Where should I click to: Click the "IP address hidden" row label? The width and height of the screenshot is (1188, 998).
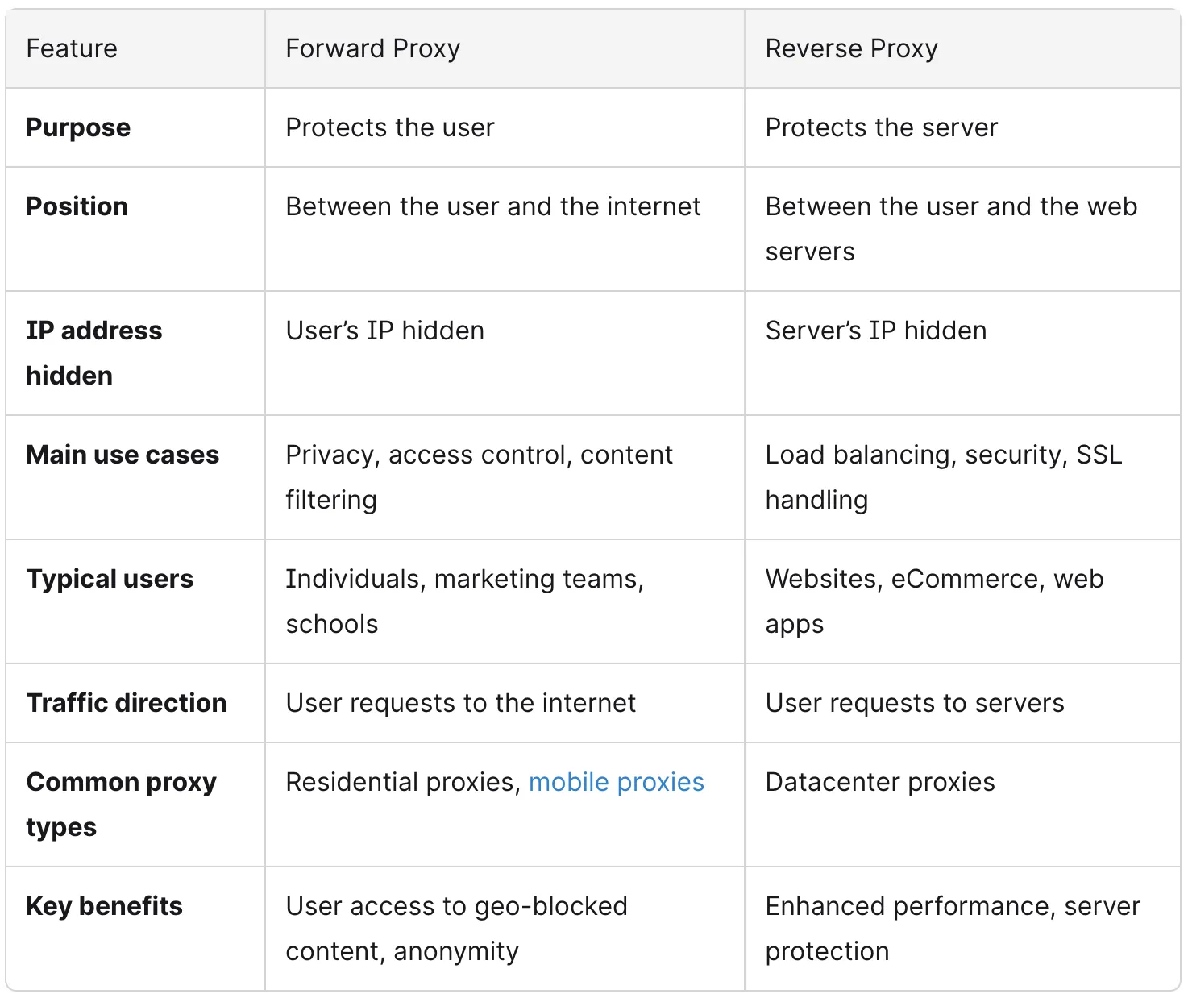point(93,353)
